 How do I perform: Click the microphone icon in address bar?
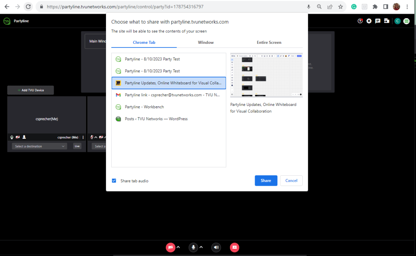(309, 6)
